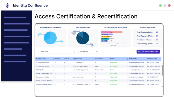Click in the Search here field
The height and width of the screenshot is (97, 174).
click(58, 52)
